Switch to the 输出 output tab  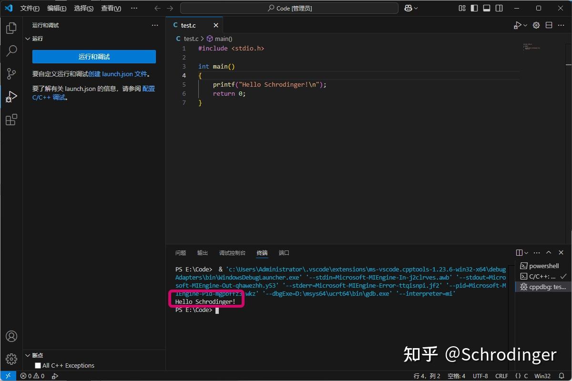point(202,253)
